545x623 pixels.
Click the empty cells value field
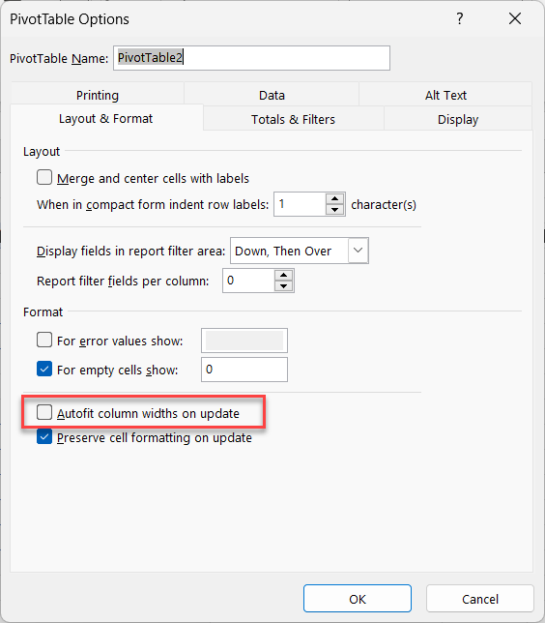pos(244,370)
